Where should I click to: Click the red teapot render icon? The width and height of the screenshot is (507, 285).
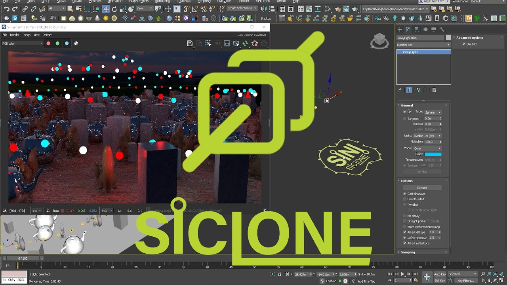click(255, 44)
